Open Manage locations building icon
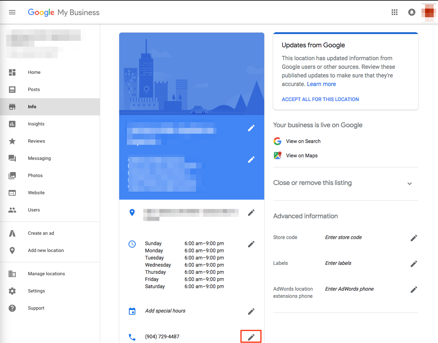 coord(12,273)
